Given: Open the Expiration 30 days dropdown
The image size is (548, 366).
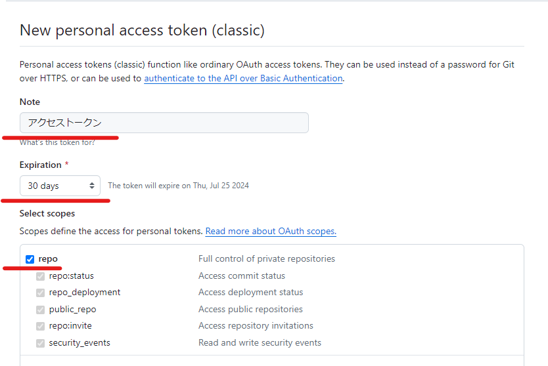Looking at the screenshot, I should point(60,186).
